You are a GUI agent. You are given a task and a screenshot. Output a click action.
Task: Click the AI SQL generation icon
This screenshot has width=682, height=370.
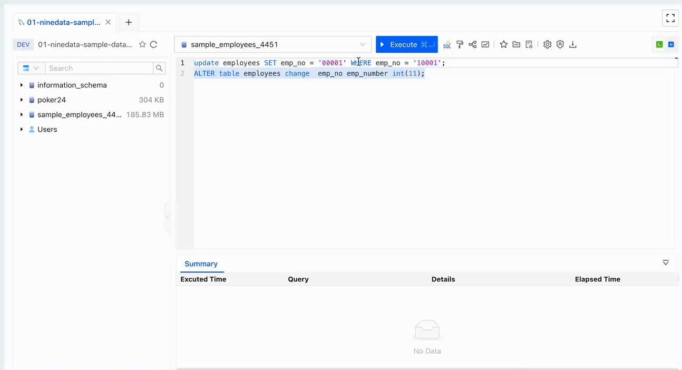(x=447, y=45)
